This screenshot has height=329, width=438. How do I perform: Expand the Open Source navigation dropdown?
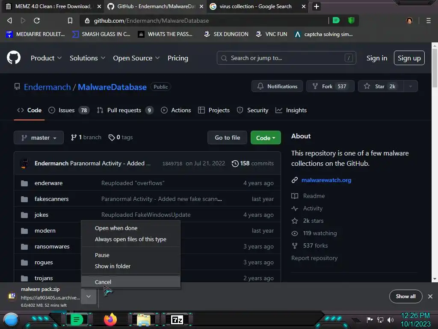click(136, 58)
